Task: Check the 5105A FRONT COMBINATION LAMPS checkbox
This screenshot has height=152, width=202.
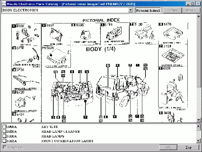Action: (4, 141)
